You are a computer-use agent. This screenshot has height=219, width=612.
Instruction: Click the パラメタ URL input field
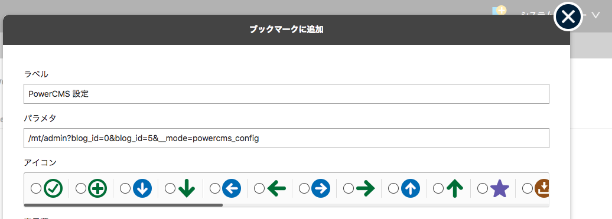point(287,138)
